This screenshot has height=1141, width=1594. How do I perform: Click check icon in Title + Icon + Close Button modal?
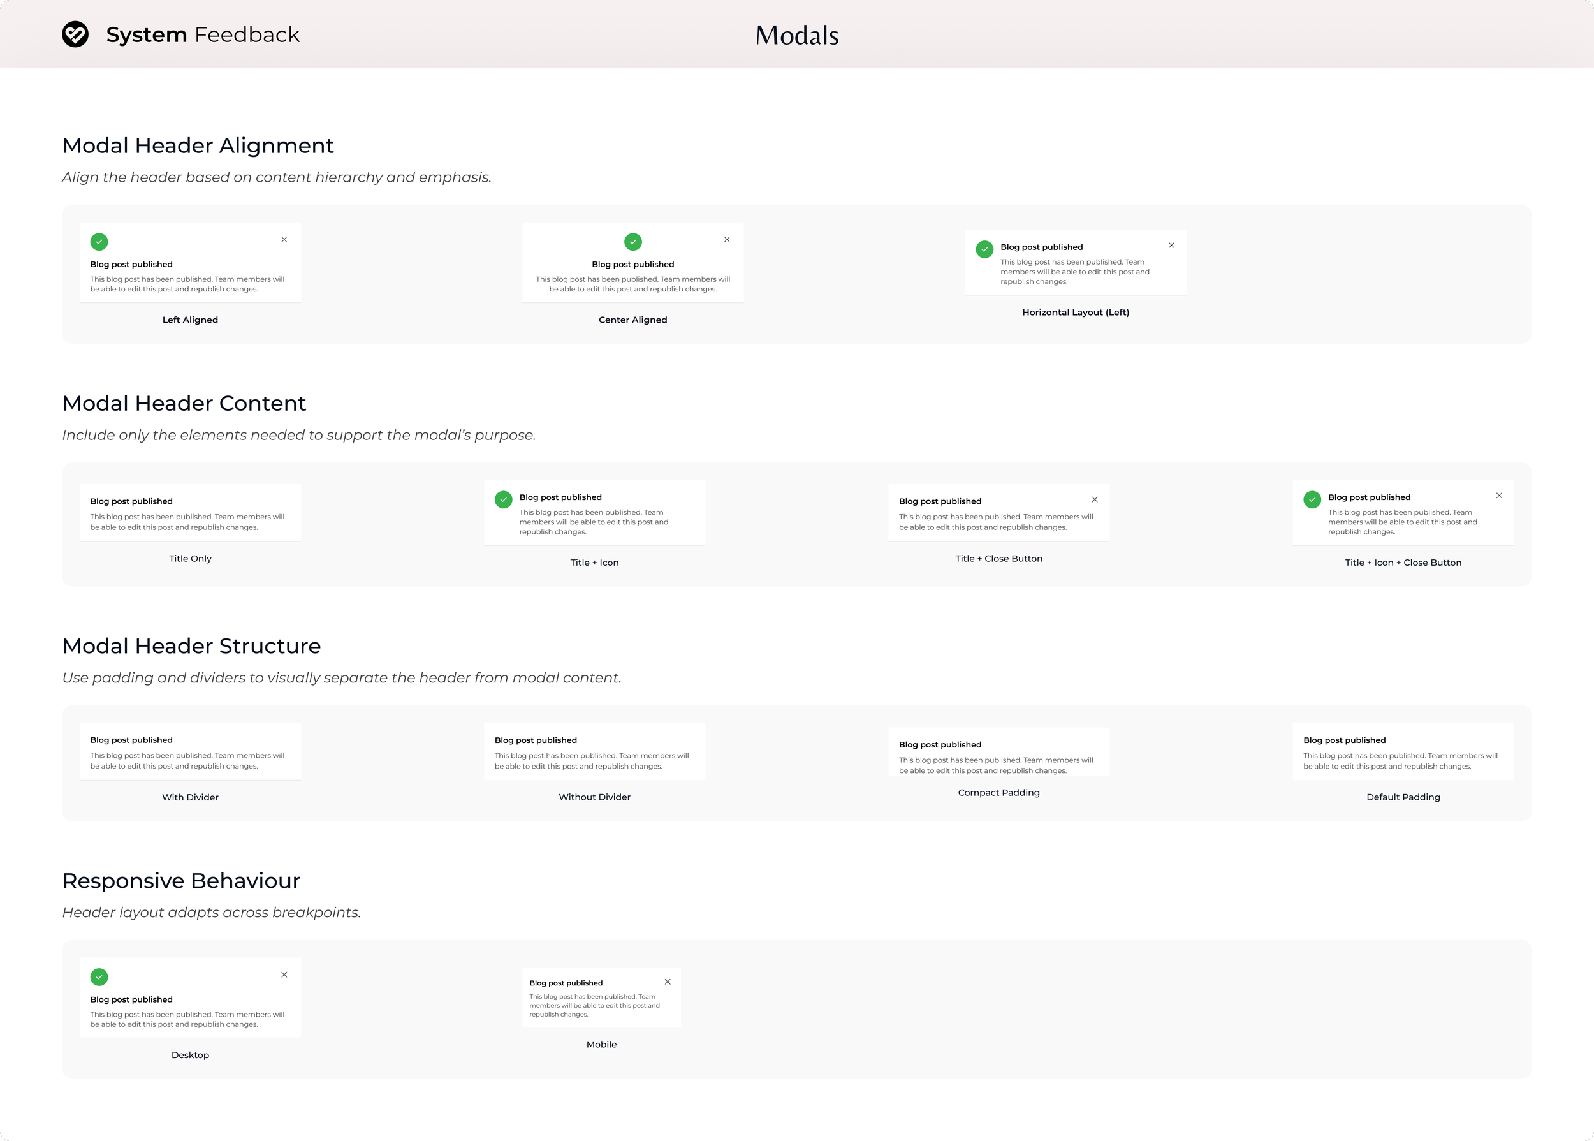(x=1312, y=499)
